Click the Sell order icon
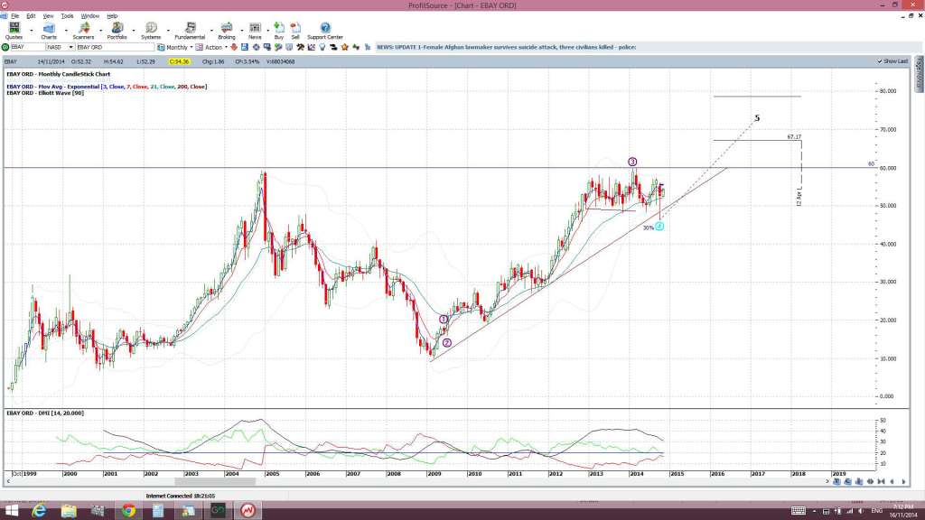The width and height of the screenshot is (925, 520). tap(295, 31)
